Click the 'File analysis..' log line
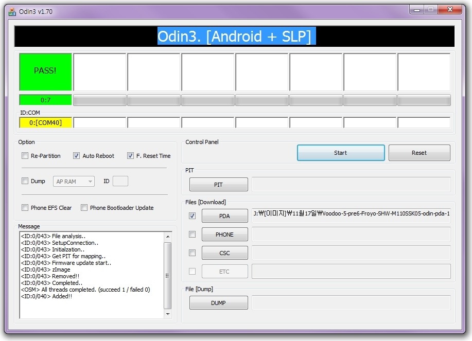This screenshot has height=341, width=472. tap(54, 236)
